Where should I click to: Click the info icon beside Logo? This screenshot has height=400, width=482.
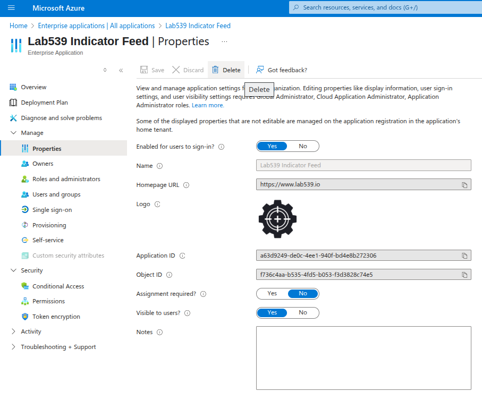tap(157, 205)
